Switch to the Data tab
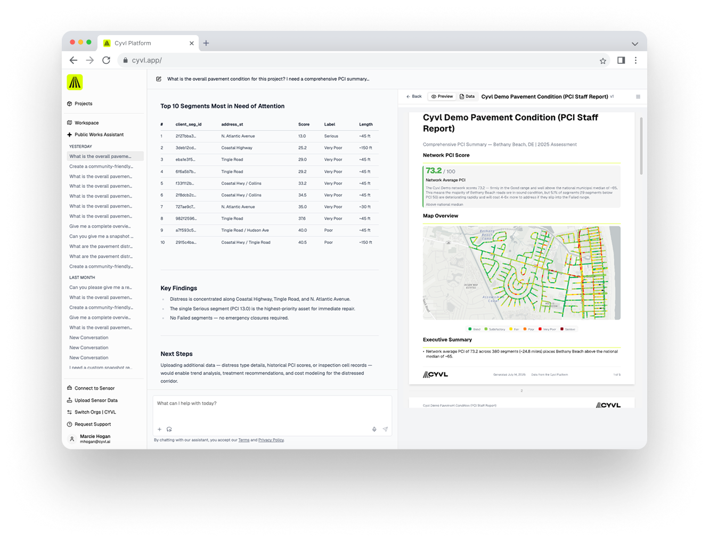Screen dimensions: 709x542 467,96
